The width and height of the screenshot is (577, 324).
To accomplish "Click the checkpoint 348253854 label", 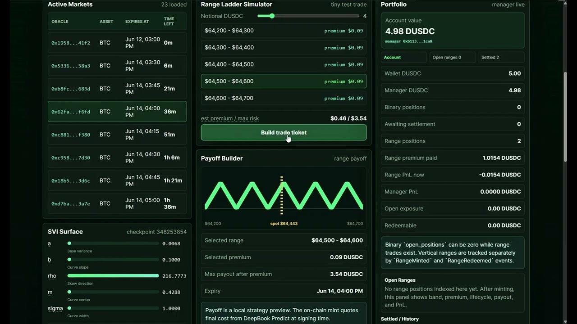I will tap(156, 232).
